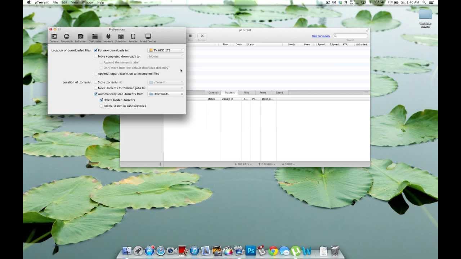The width and height of the screenshot is (461, 259).
Task: Sort torrents by the Seeds column
Action: (x=291, y=45)
